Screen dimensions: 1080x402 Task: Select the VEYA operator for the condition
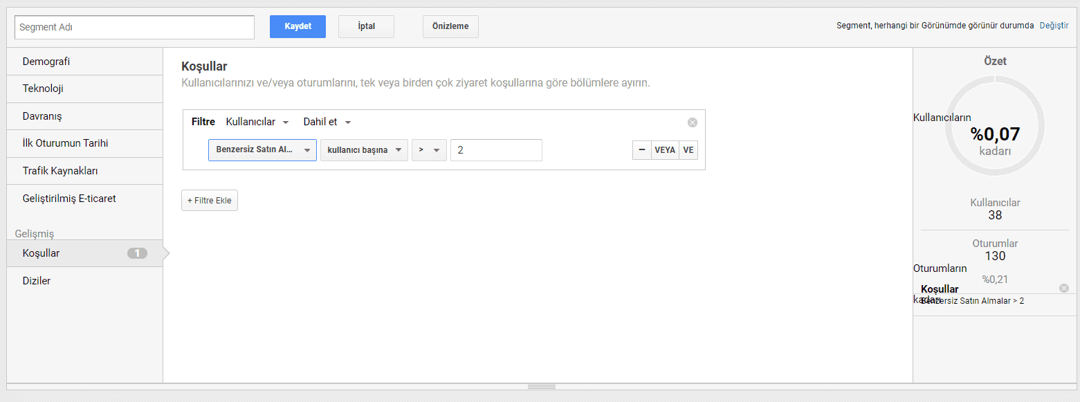coord(665,149)
